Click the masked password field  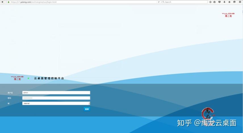coord(56,98)
